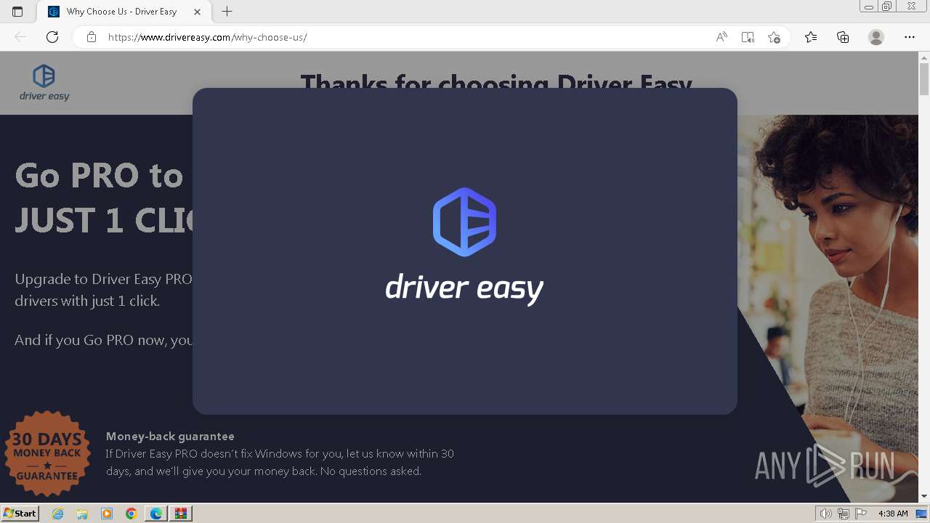
Task: Open the Settings and more ellipsis menu
Action: (x=910, y=37)
